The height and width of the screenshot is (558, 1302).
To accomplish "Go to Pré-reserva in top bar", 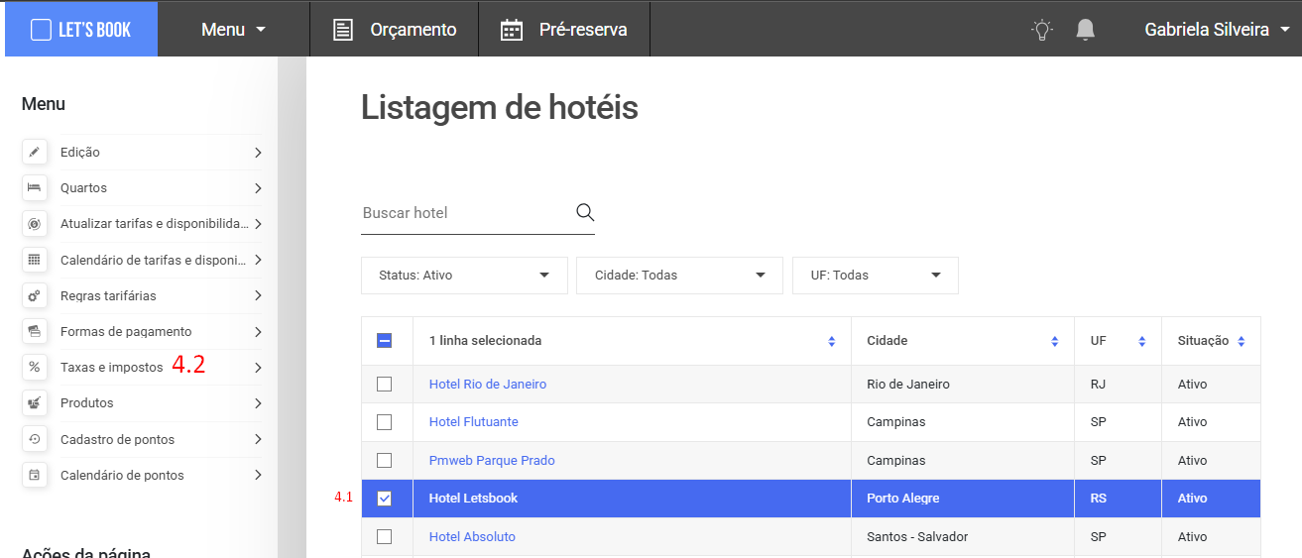I will tap(564, 30).
